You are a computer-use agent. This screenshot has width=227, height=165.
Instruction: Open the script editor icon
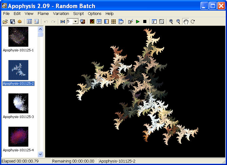coord(130,22)
